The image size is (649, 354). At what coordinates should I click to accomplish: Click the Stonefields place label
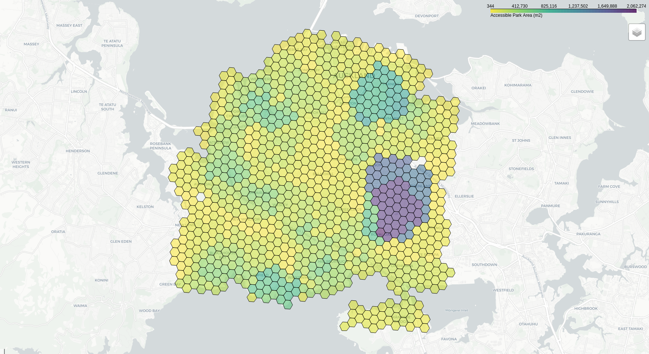(521, 169)
